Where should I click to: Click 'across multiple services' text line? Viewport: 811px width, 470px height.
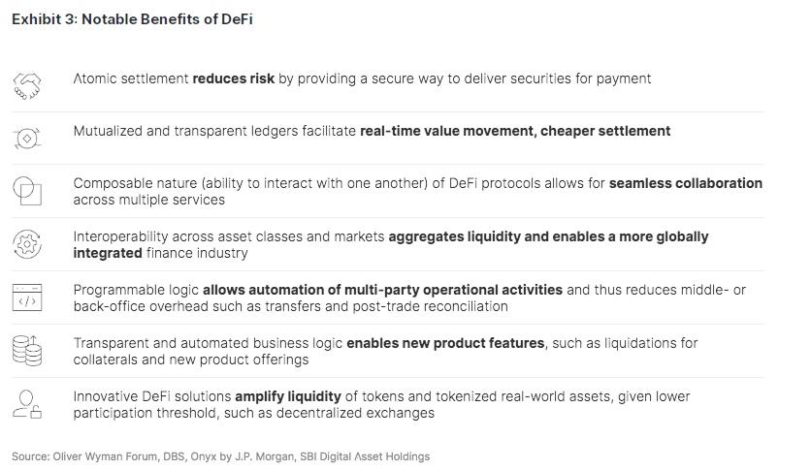(149, 200)
